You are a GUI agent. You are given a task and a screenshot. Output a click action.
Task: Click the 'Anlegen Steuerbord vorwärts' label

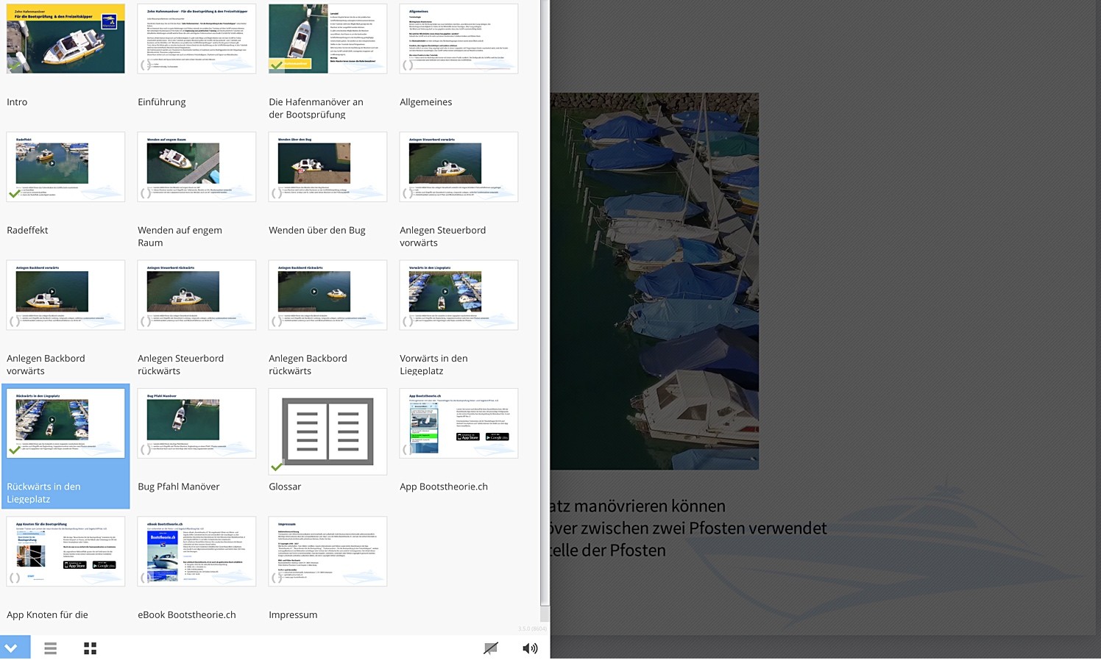(442, 236)
